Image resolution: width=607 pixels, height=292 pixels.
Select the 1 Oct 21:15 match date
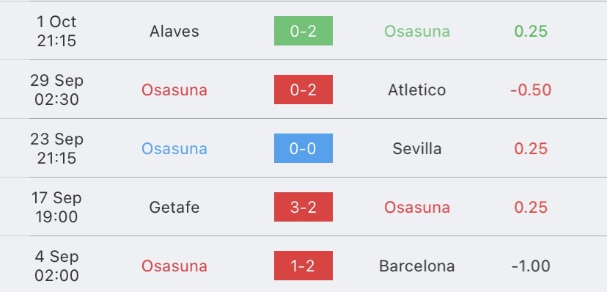coord(56,31)
